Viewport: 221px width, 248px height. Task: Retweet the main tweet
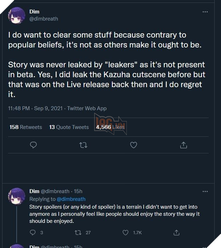84,145
